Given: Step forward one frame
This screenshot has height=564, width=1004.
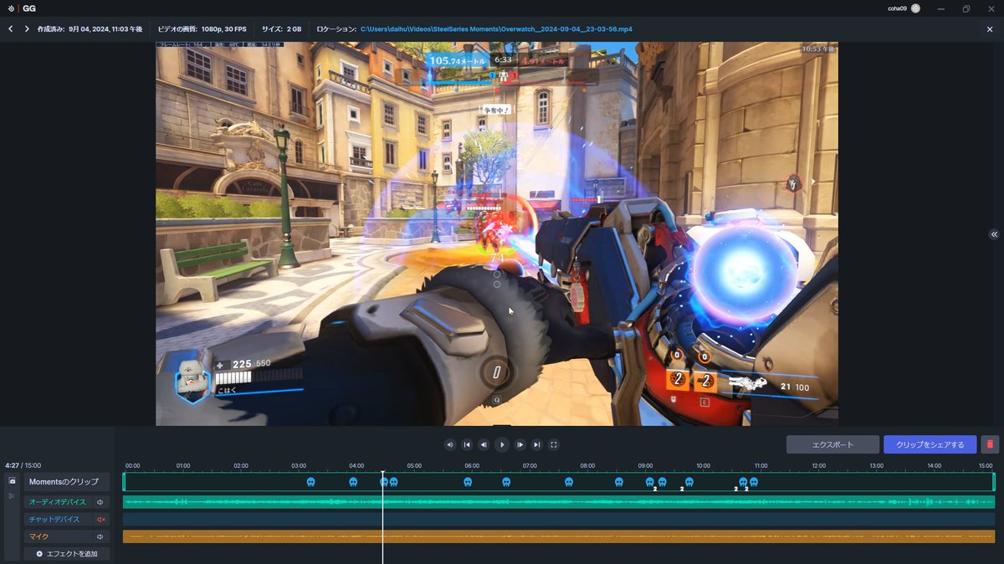Looking at the screenshot, I should [520, 444].
